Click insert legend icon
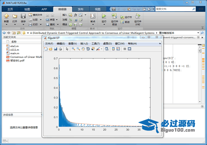207x145 pixels. pyautogui.click(x=118, y=49)
